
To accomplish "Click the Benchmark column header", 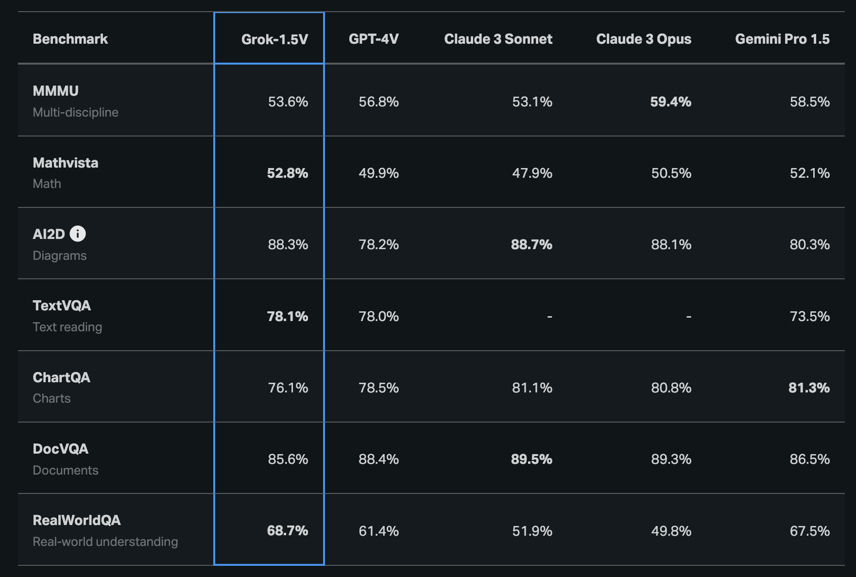I will [x=70, y=39].
